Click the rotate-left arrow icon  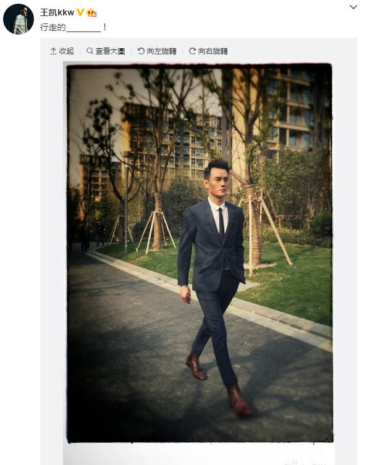pyautogui.click(x=141, y=51)
